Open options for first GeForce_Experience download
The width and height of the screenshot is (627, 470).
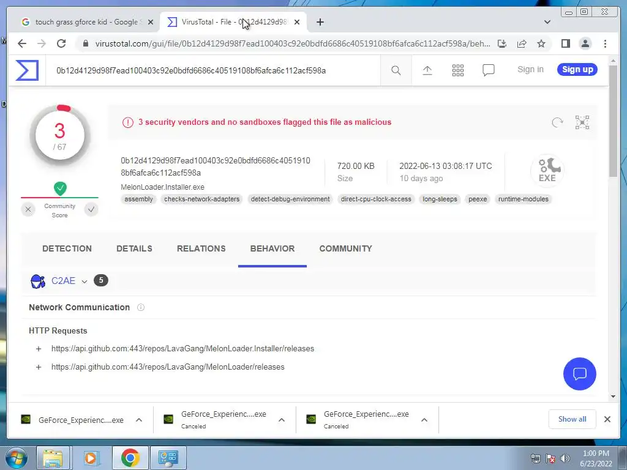(x=139, y=420)
